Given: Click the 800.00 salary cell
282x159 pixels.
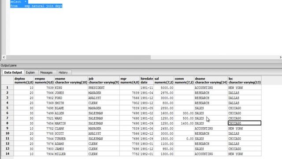Looking at the screenshot, I should (163, 103).
